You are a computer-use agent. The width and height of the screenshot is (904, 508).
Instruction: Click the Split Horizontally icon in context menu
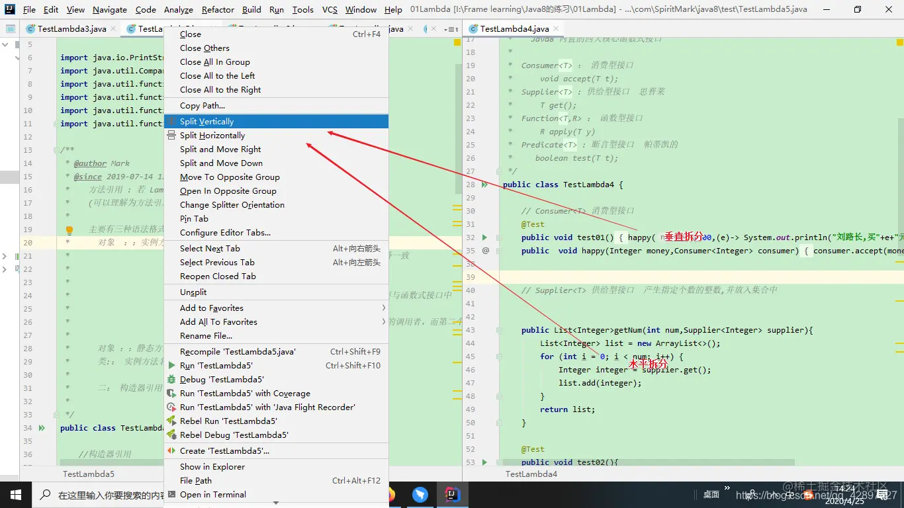[x=172, y=136]
